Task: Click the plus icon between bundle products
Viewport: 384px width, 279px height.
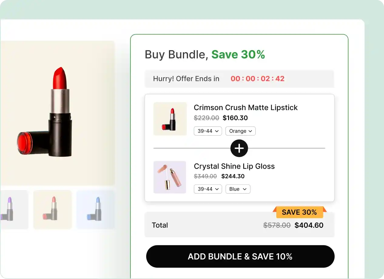Action: (x=239, y=148)
